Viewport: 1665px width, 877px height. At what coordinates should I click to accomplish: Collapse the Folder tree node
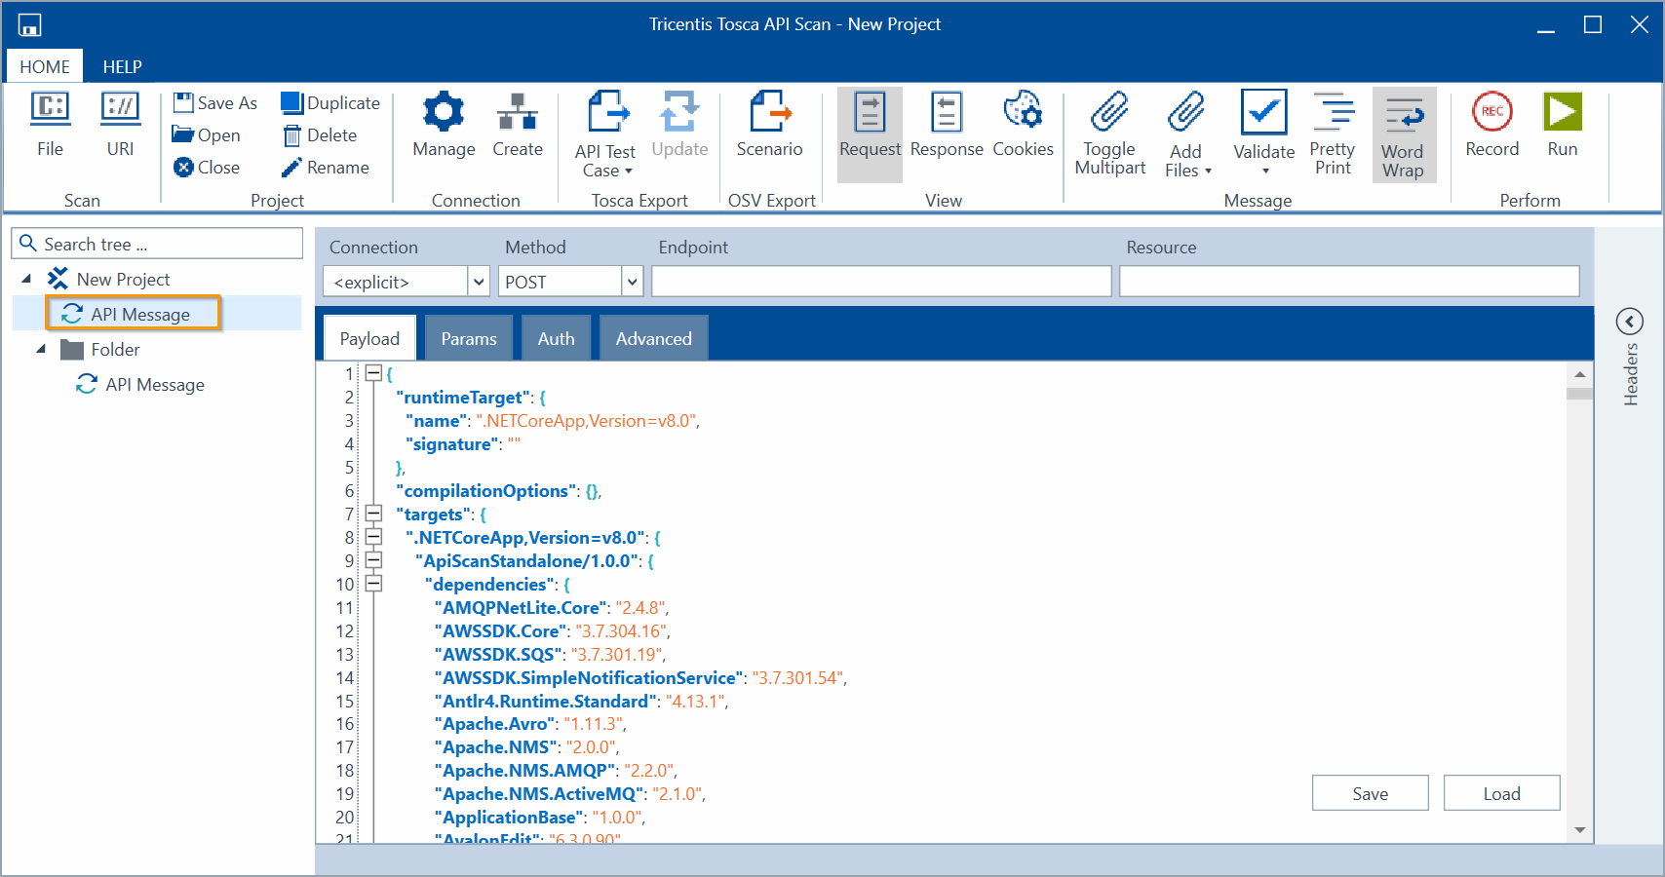point(41,349)
